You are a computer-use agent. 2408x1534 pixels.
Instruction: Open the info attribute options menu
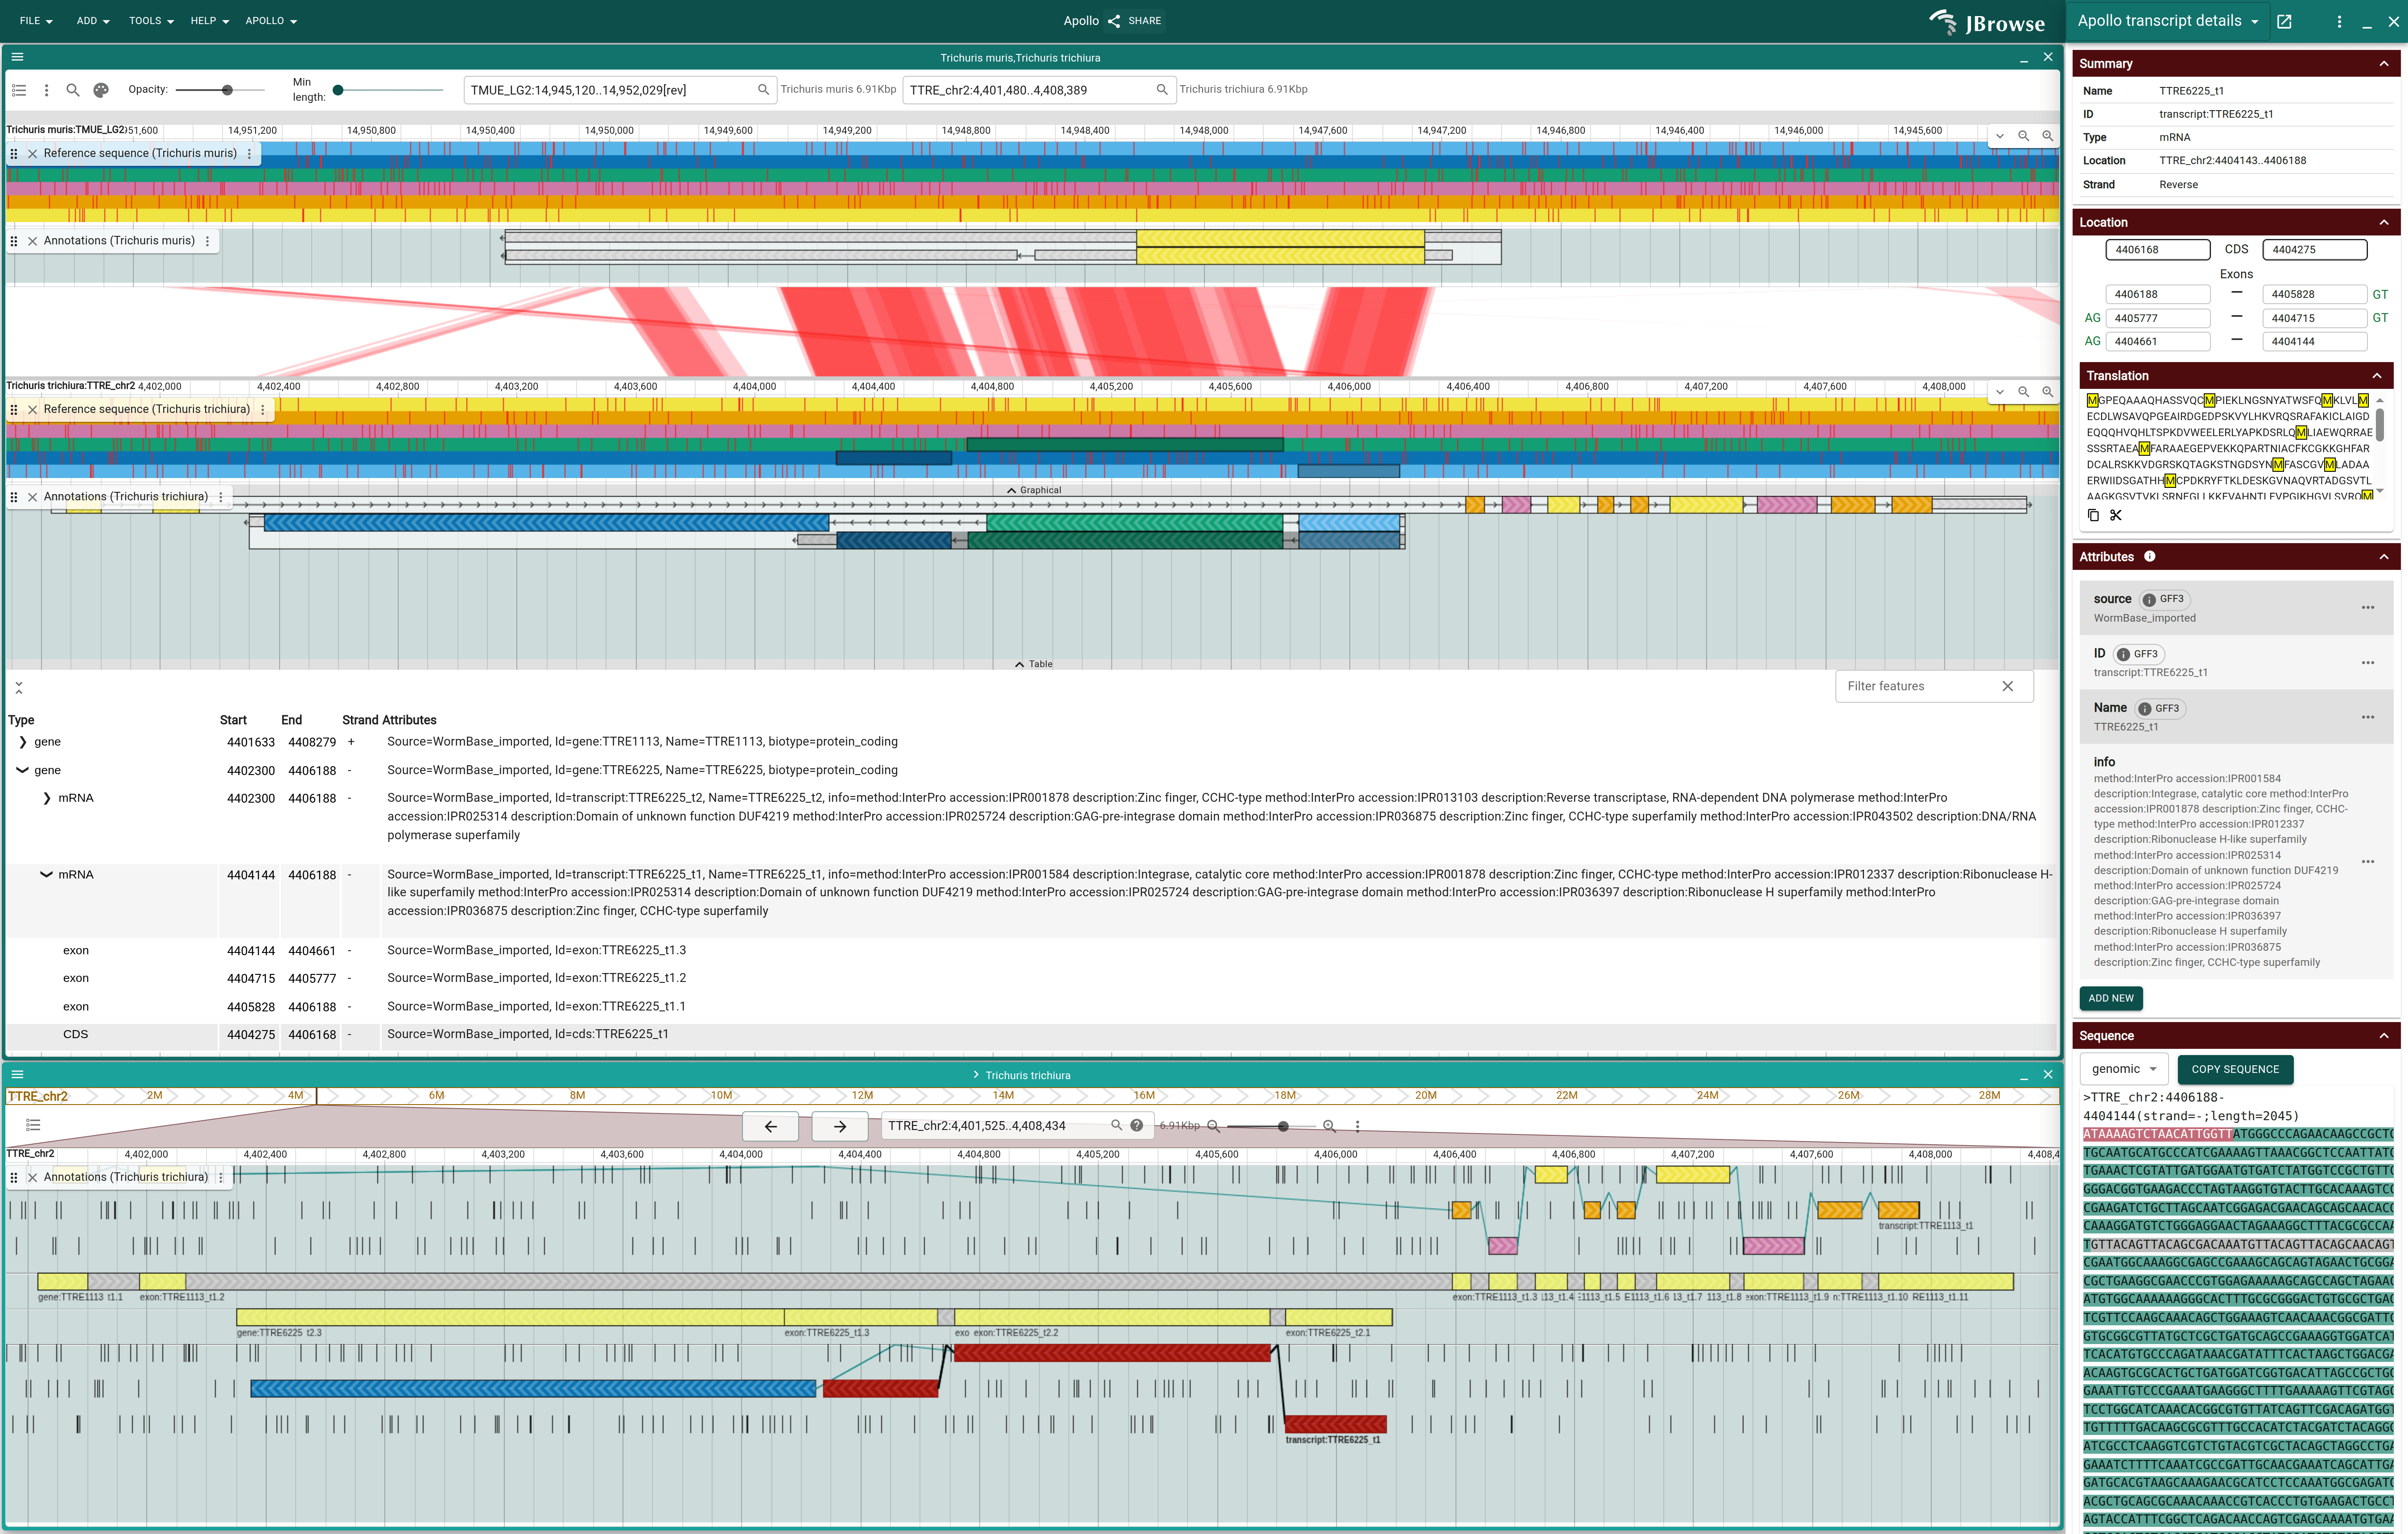tap(2368, 862)
